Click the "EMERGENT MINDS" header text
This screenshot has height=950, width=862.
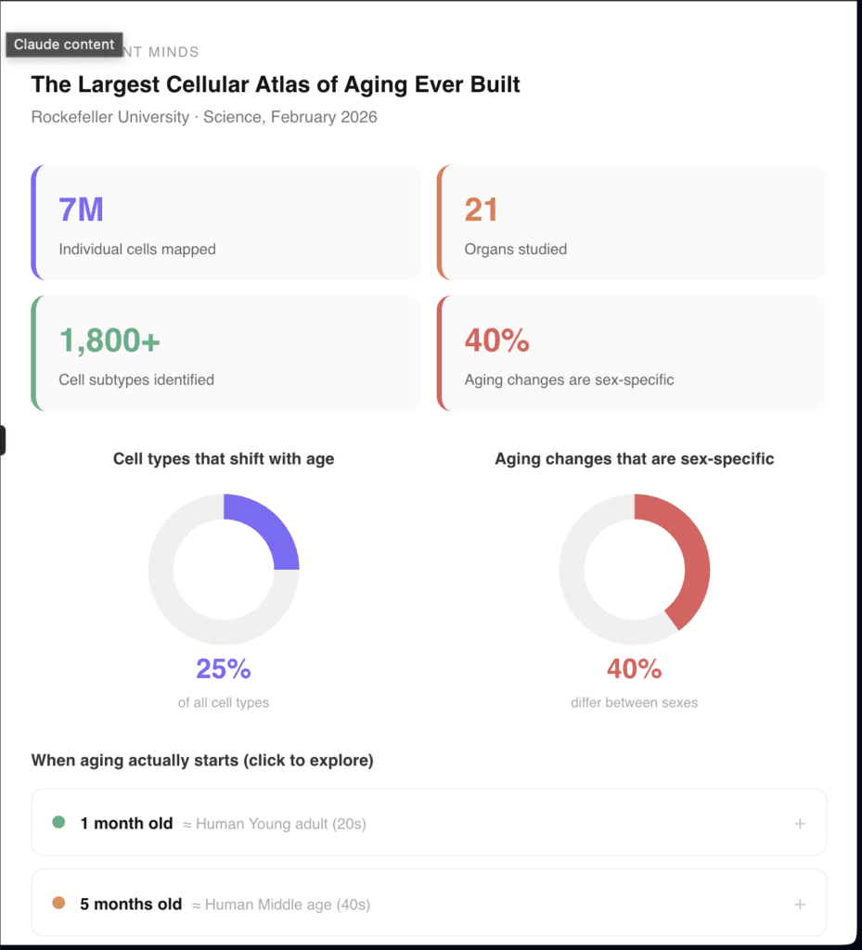tap(160, 52)
